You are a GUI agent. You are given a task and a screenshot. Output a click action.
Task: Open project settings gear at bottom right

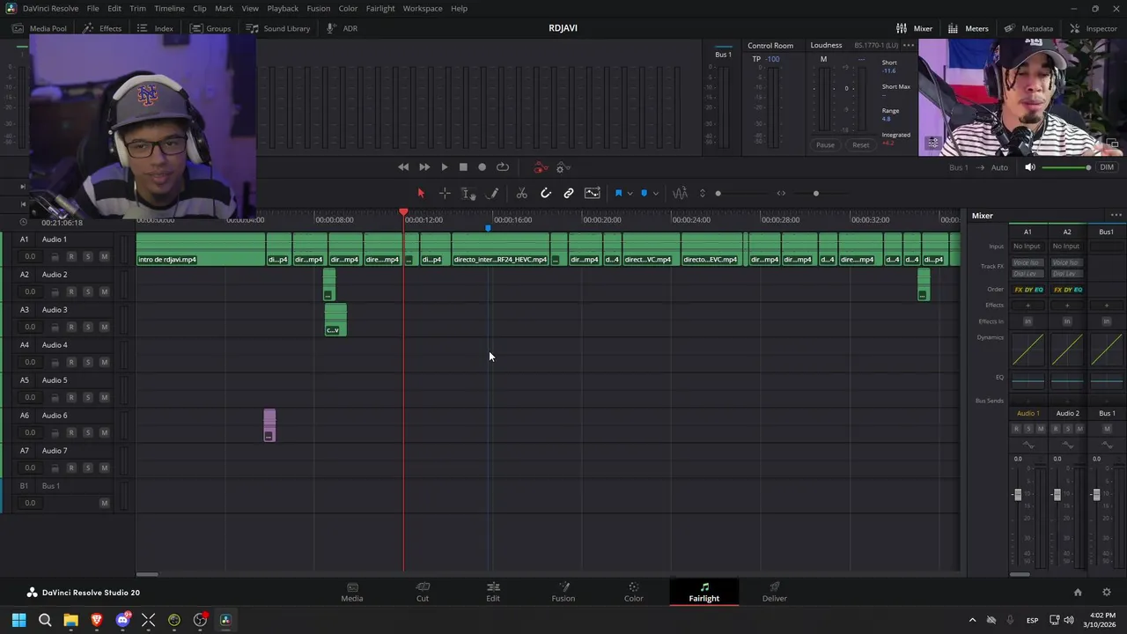(1107, 593)
